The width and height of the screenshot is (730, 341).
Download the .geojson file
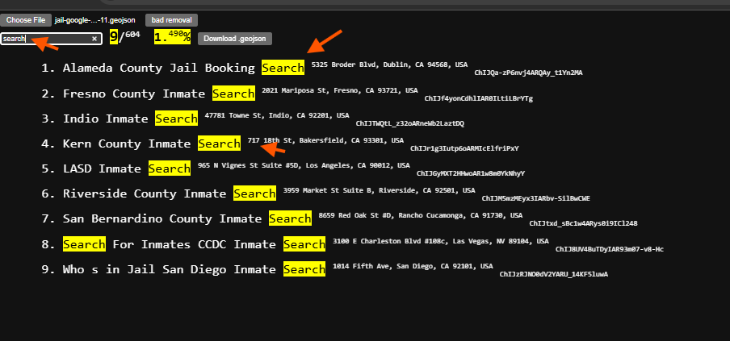(235, 38)
